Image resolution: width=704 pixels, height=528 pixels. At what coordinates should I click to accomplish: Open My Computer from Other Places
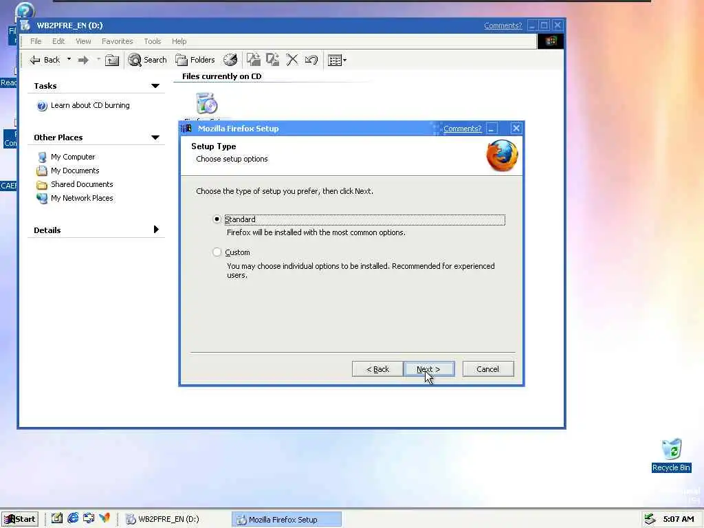click(73, 157)
